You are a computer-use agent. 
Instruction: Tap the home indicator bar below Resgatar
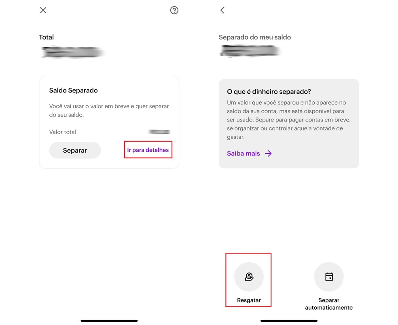pos(289,321)
